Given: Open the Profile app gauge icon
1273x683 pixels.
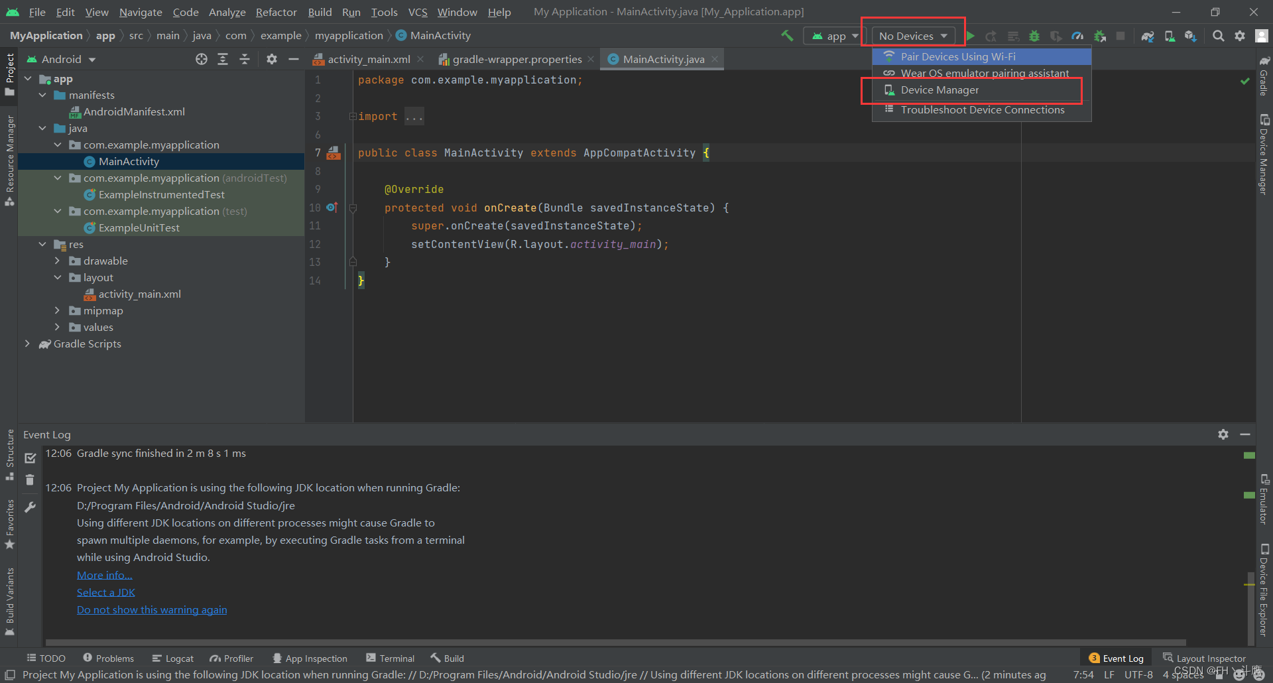Looking at the screenshot, I should pos(1077,36).
